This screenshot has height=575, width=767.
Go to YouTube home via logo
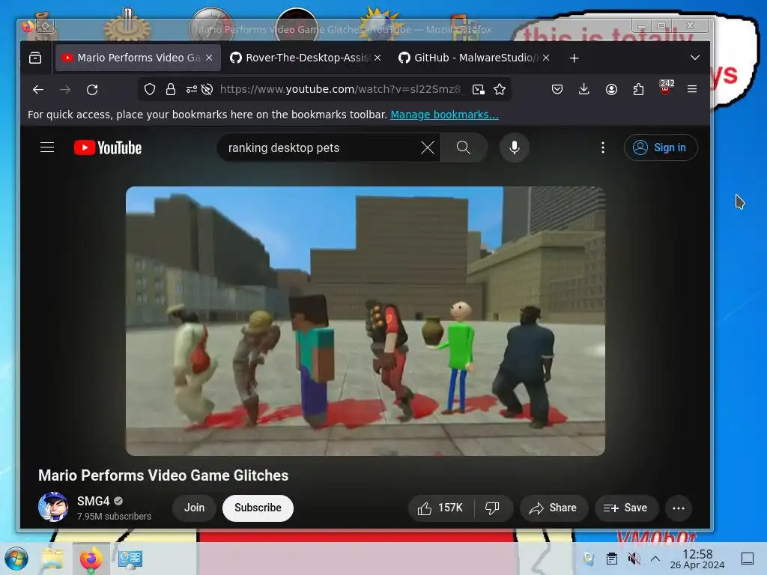108,147
